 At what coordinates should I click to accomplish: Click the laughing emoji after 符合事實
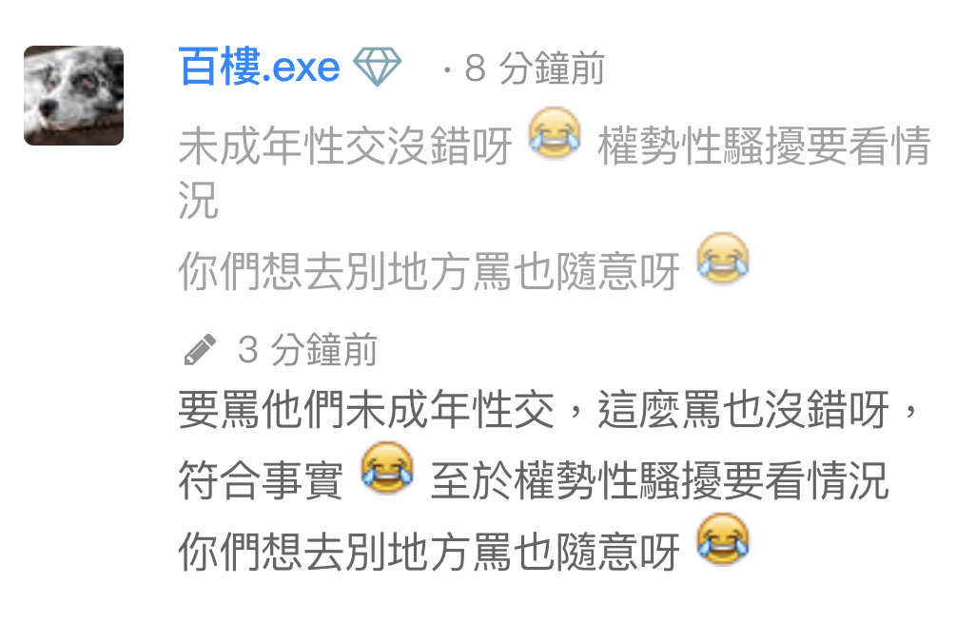[x=387, y=468]
